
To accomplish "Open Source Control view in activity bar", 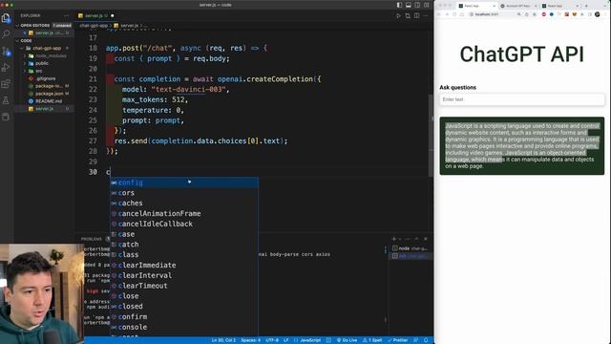I will tap(6, 51).
